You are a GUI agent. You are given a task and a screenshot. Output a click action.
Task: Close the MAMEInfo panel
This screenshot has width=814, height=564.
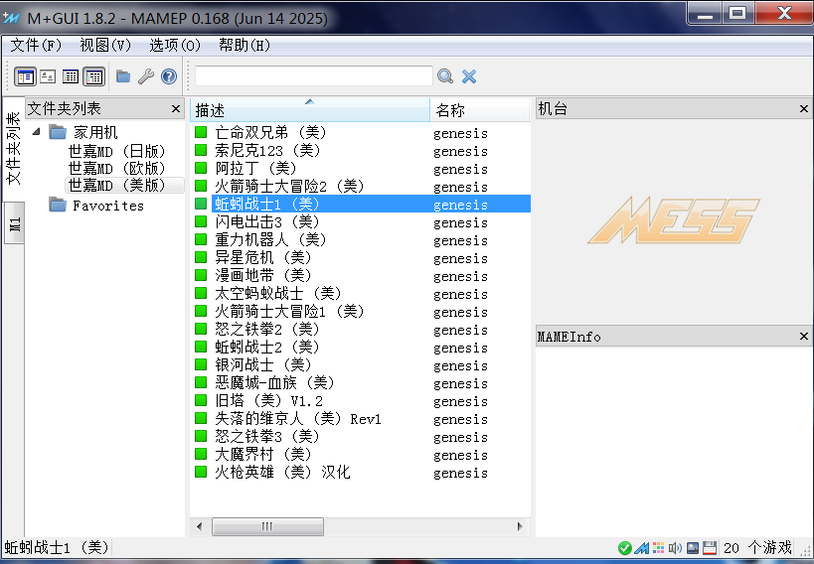pos(804,337)
